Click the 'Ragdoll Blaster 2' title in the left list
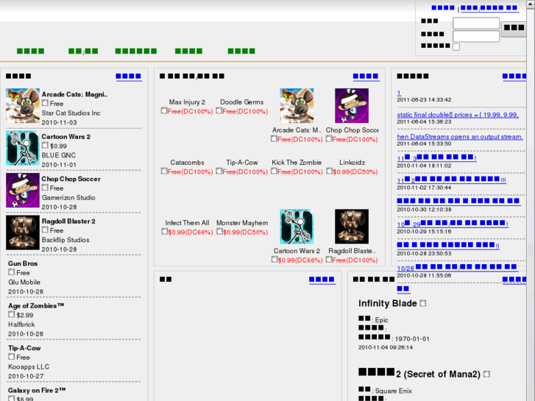 68,221
